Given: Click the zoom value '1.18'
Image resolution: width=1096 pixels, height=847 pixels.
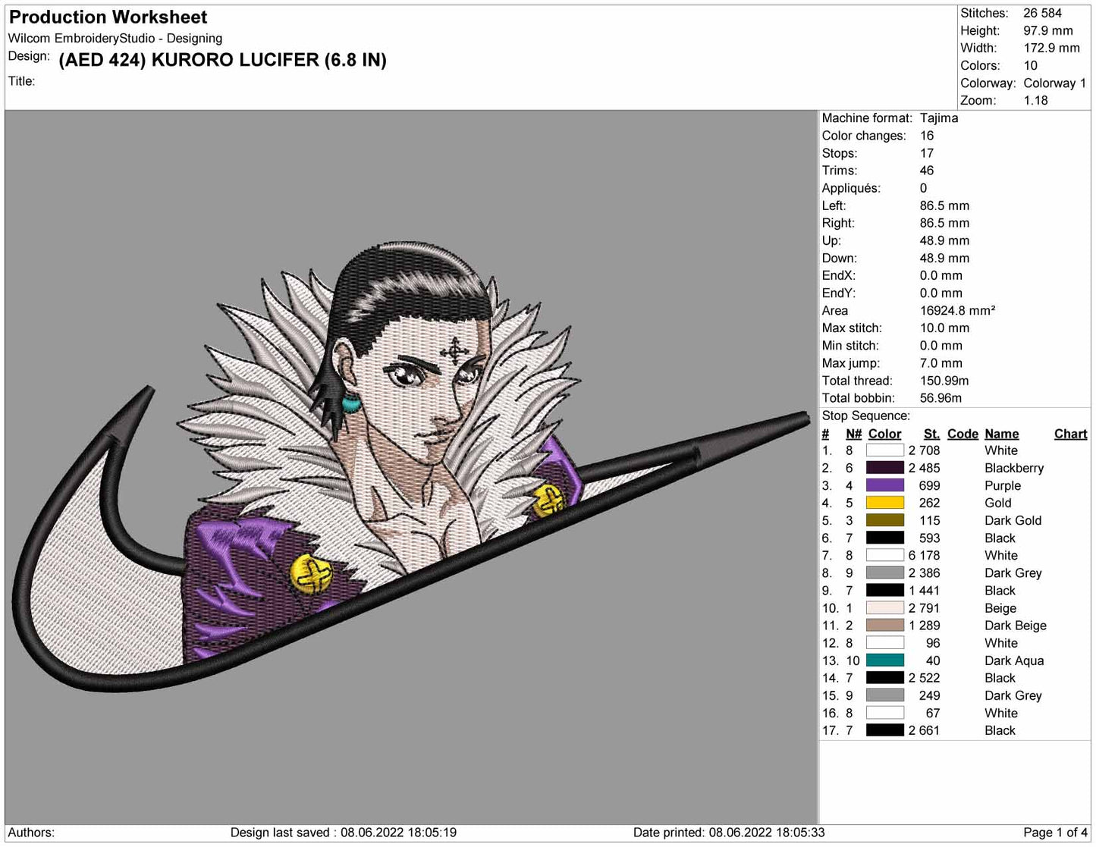Looking at the screenshot, I should click(1035, 101).
